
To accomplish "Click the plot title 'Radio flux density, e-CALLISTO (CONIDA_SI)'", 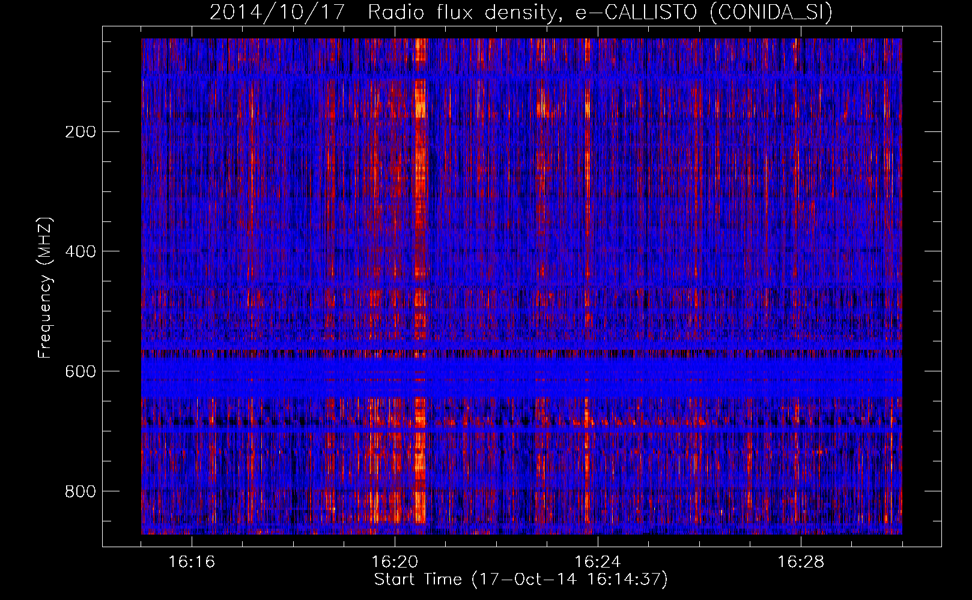I will click(x=600, y=12).
